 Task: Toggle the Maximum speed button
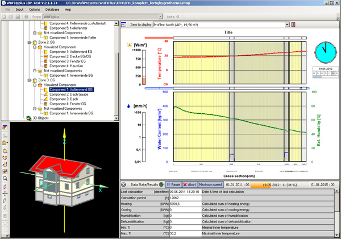click(x=210, y=185)
